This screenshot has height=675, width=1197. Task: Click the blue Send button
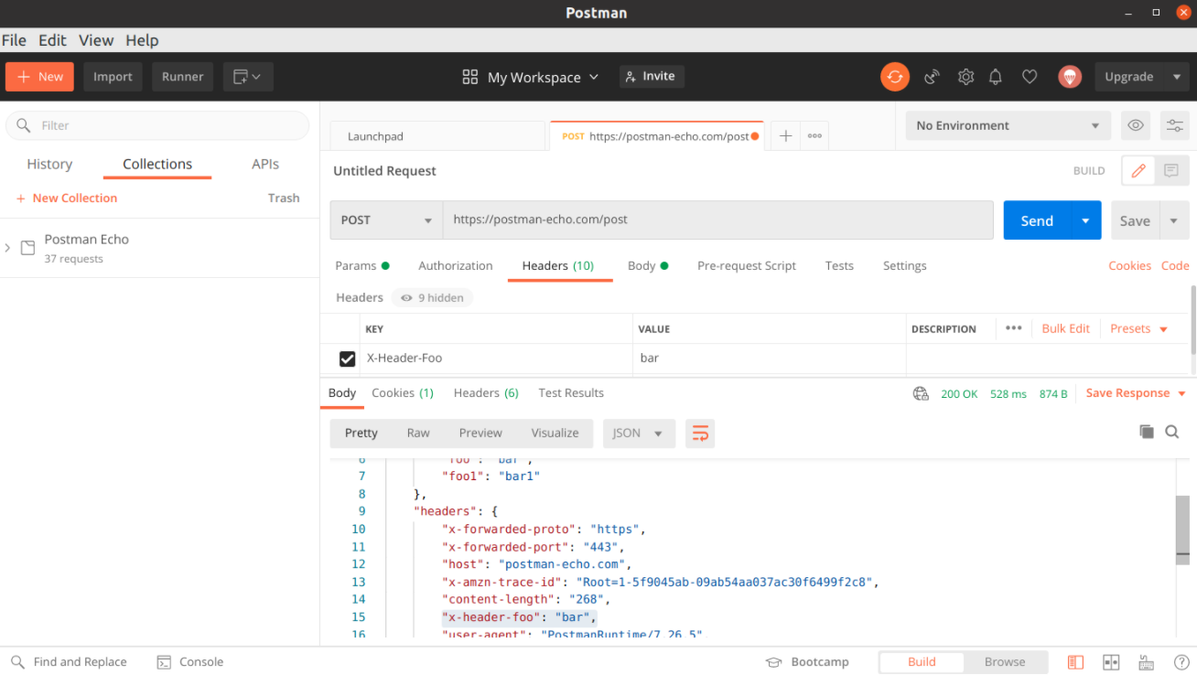[1036, 220]
